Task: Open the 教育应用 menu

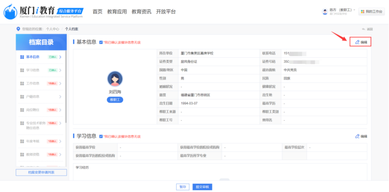Action: coord(117,12)
